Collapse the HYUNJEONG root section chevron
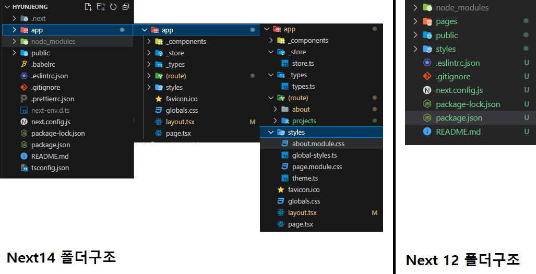This screenshot has width=536, height=274. 7,7
